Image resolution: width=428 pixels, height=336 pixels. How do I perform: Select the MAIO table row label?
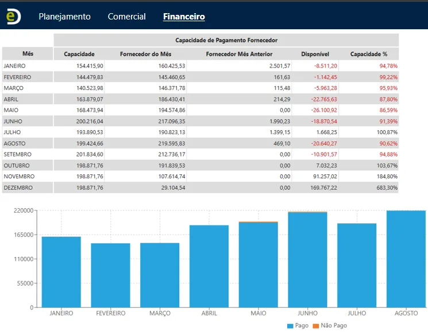tap(11, 110)
